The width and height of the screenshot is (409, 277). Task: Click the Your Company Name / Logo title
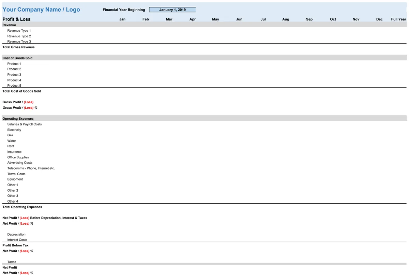tap(41, 10)
